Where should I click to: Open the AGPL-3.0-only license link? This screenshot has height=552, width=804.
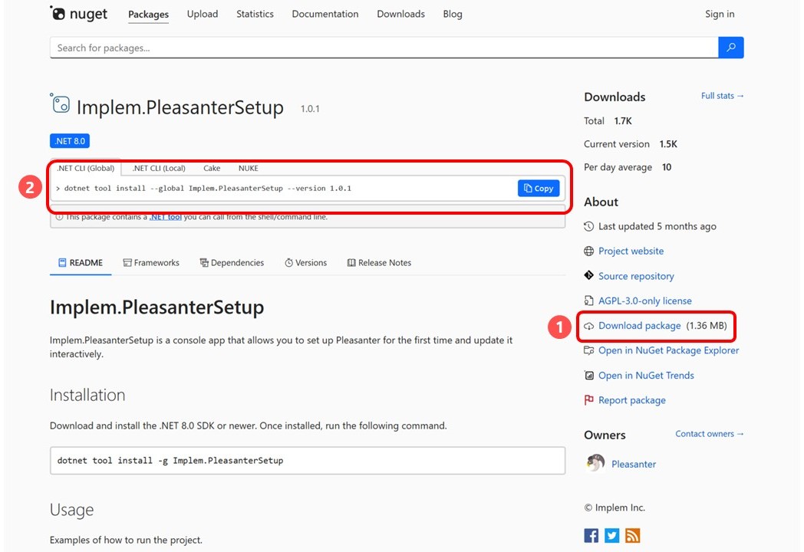tap(644, 301)
